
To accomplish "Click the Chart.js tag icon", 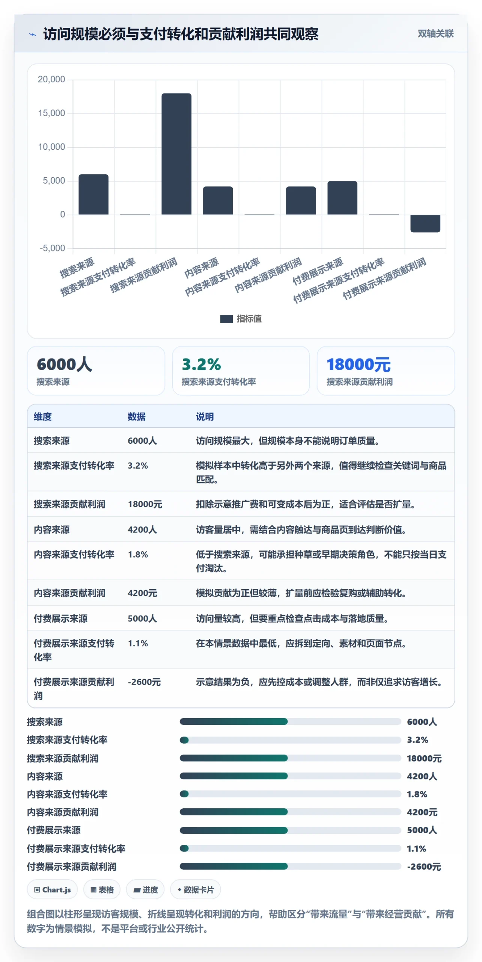I will point(37,889).
